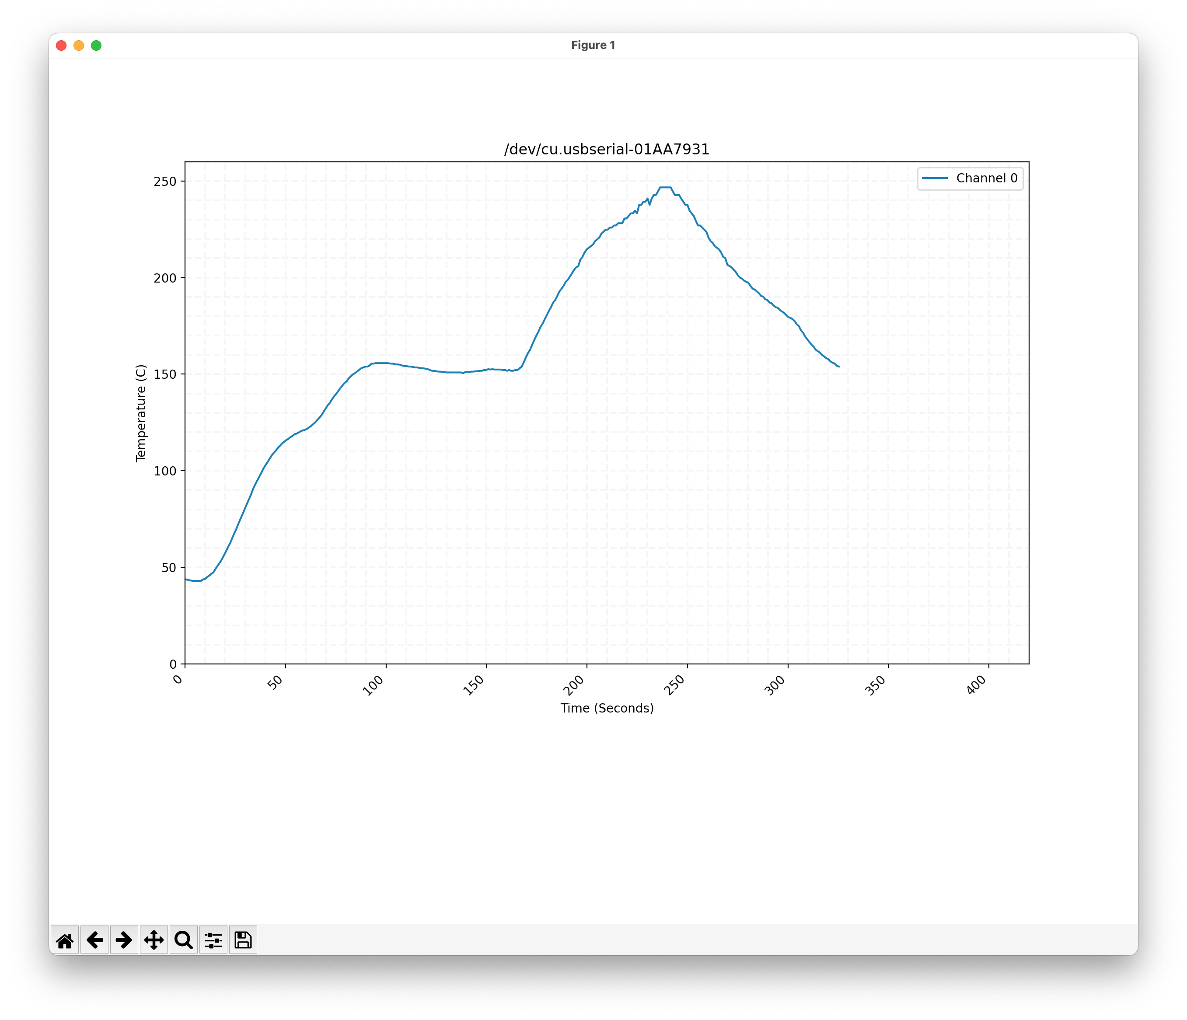Viewport: 1187px width, 1020px height.
Task: Click the Figure 1 window title
Action: click(x=593, y=45)
